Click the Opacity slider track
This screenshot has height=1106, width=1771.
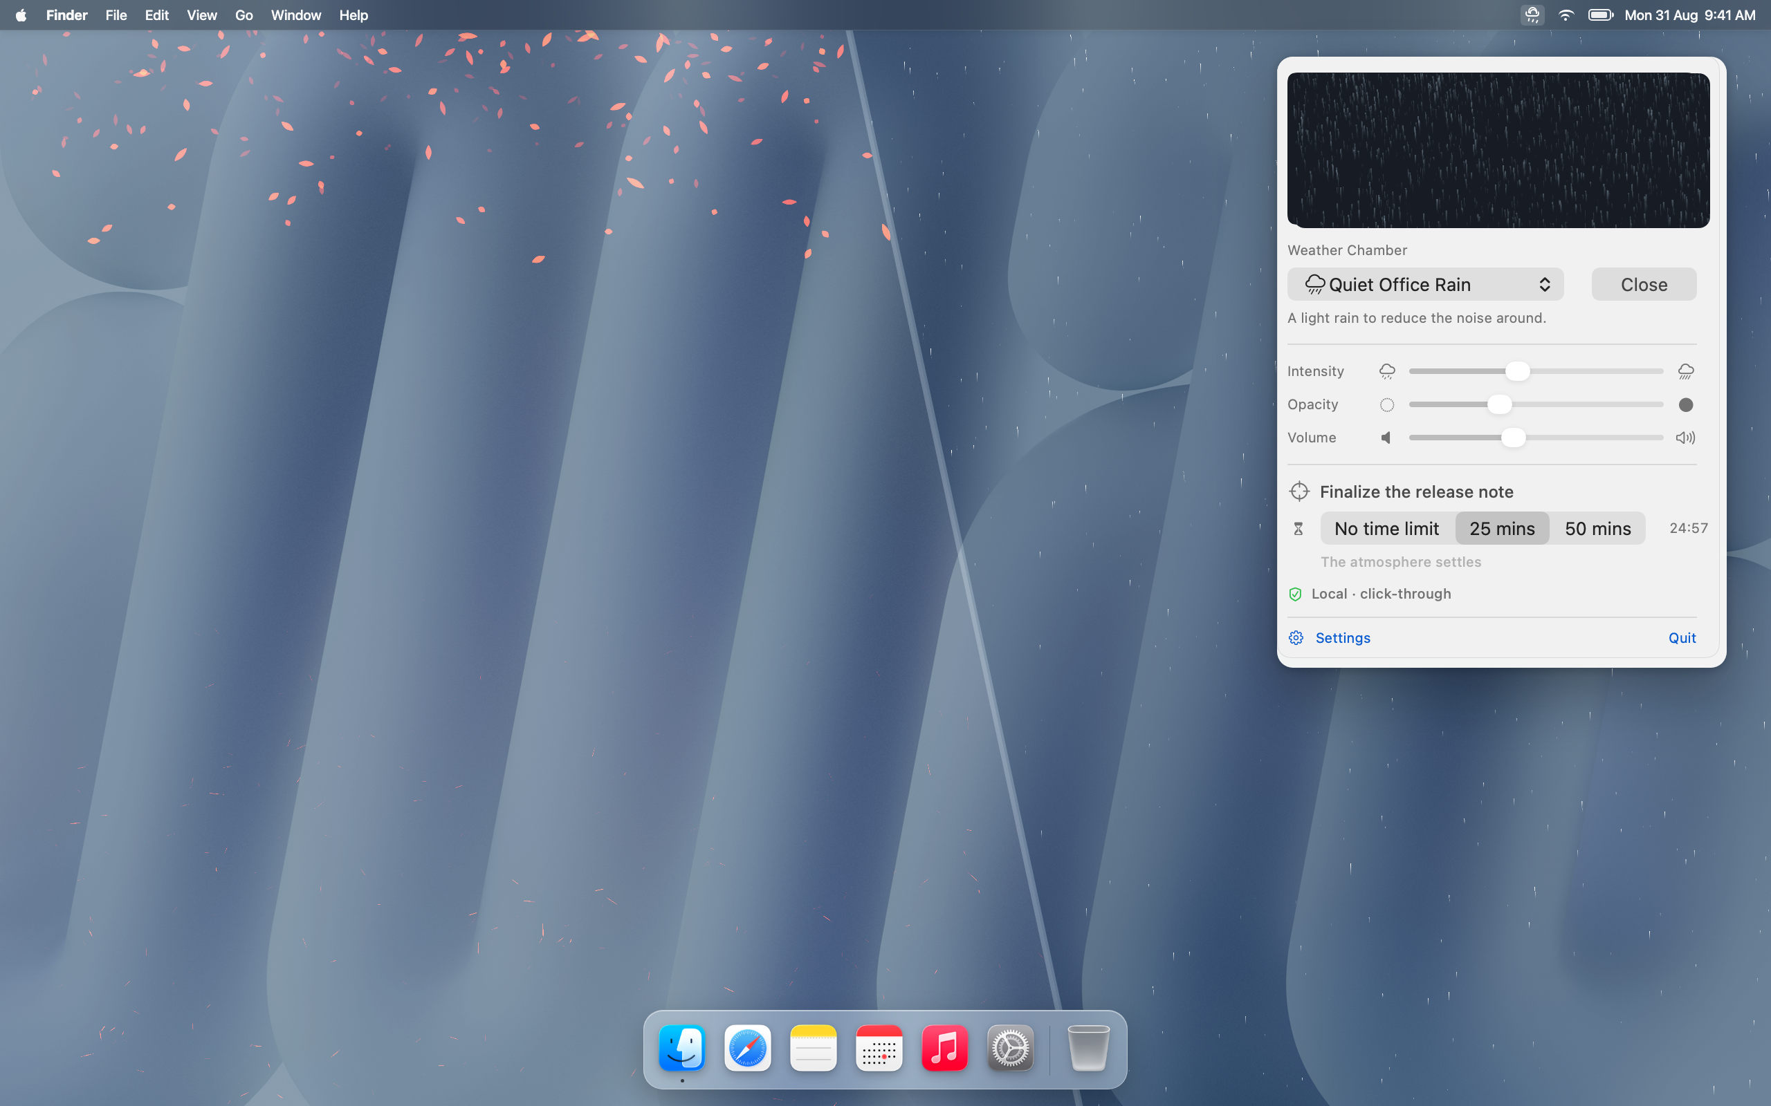pos(1536,404)
